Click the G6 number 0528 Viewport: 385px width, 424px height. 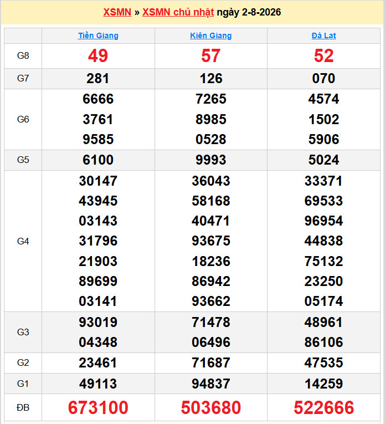(211, 140)
